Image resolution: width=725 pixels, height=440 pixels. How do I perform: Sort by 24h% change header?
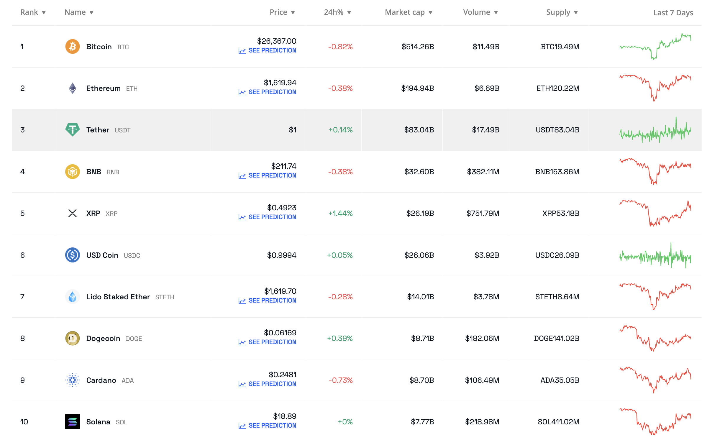[337, 12]
